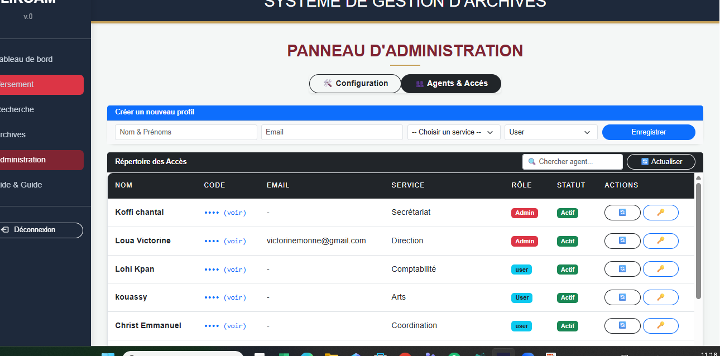This screenshot has width=720, height=356.
Task: Click the key icon button for Koffi chantal
Action: click(x=661, y=213)
